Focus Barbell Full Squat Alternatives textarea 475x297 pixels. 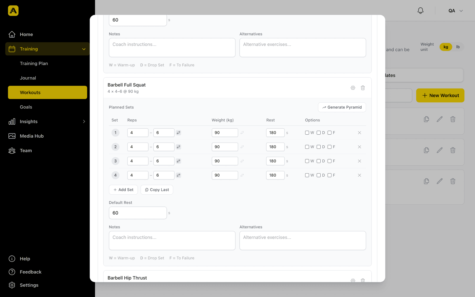[303, 241]
